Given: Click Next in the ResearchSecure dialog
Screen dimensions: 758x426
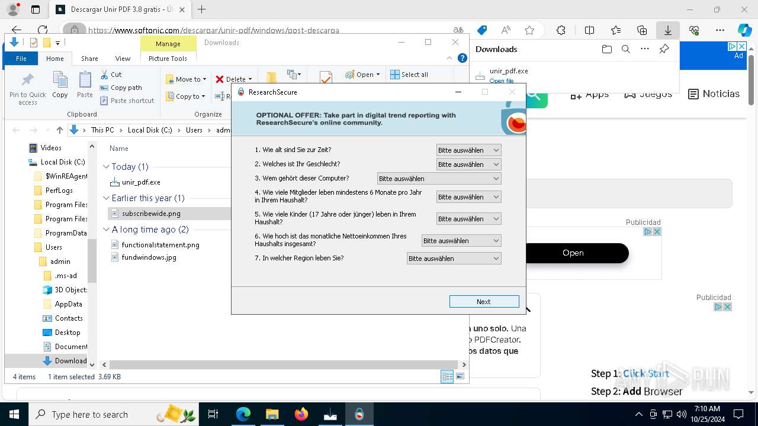Looking at the screenshot, I should pos(484,302).
